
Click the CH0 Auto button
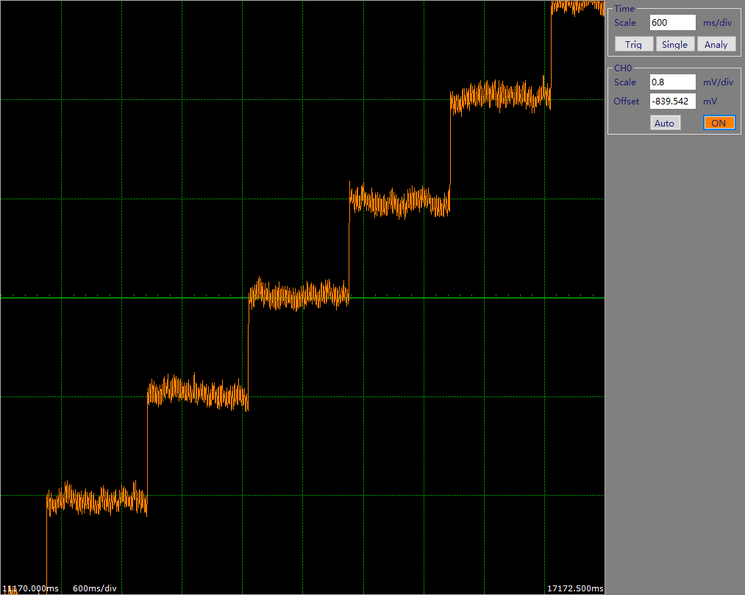[x=665, y=123]
